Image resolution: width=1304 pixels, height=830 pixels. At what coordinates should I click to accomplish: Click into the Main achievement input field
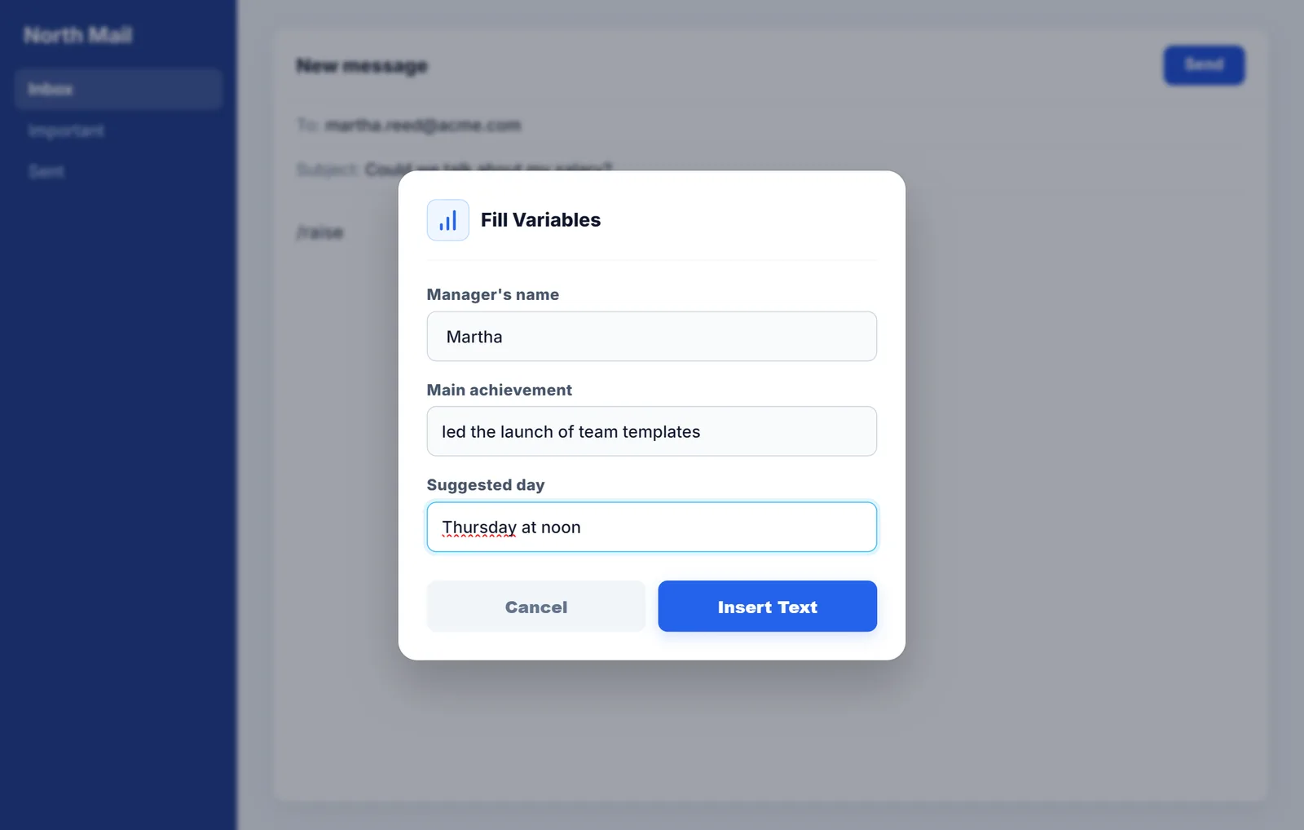pyautogui.click(x=651, y=431)
